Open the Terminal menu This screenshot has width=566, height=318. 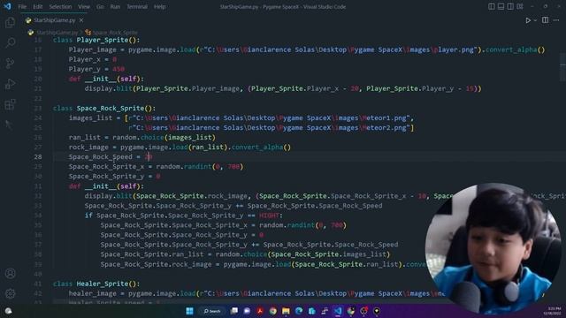pyautogui.click(x=137, y=6)
